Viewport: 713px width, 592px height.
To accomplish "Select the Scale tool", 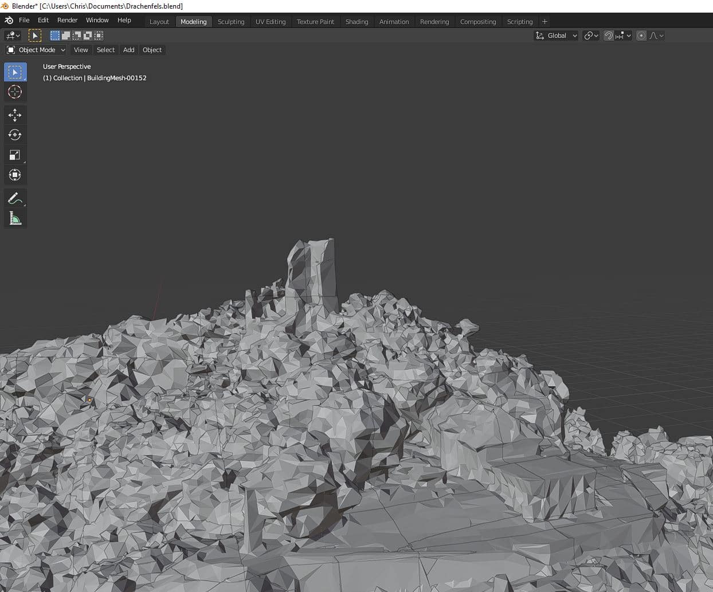I will 15,155.
